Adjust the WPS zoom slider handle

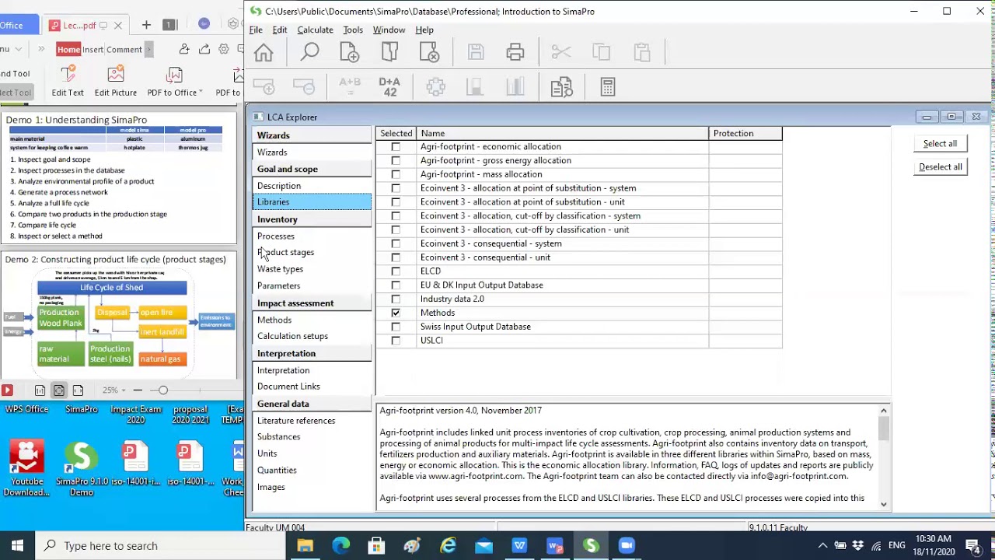pyautogui.click(x=162, y=390)
